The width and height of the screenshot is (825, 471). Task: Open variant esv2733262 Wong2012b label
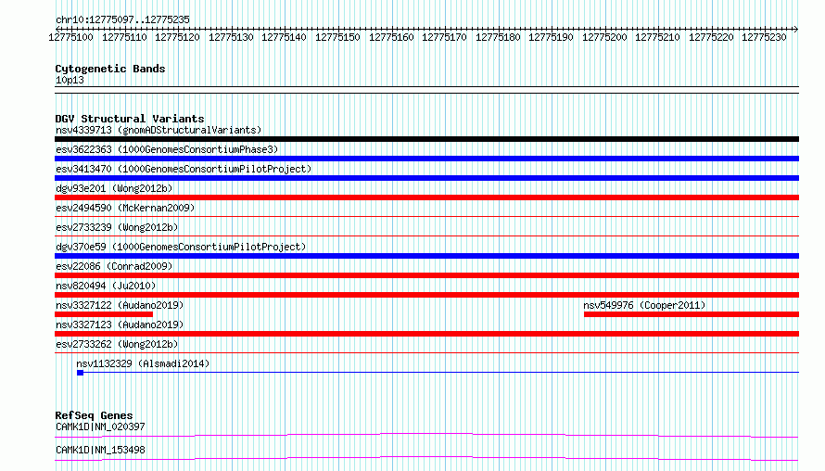tap(117, 344)
